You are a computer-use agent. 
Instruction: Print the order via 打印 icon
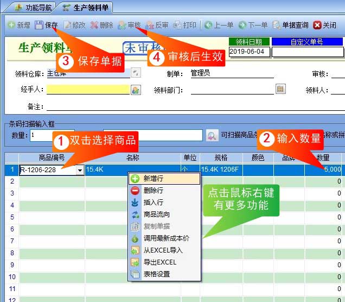[177, 26]
